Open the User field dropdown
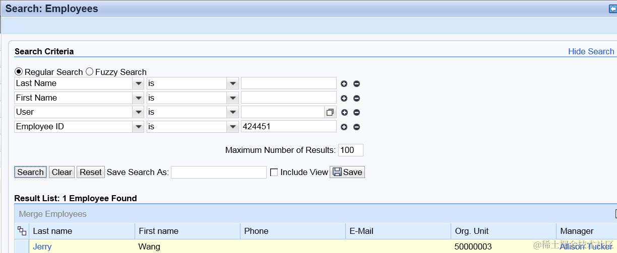The image size is (617, 253). pyautogui.click(x=138, y=112)
